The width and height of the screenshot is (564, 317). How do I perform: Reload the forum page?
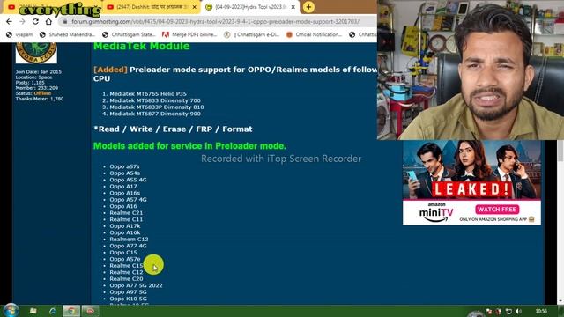coord(35,21)
